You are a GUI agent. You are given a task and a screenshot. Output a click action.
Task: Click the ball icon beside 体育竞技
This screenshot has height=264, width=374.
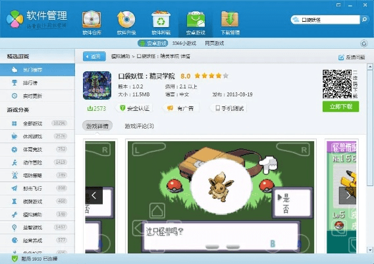point(14,149)
